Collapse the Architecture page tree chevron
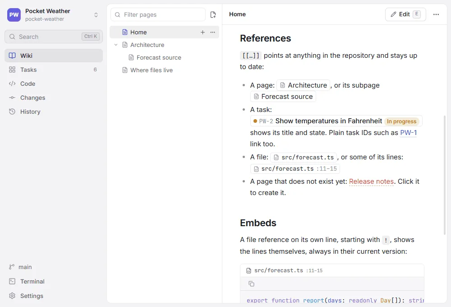This screenshot has width=451, height=307. pyautogui.click(x=116, y=45)
